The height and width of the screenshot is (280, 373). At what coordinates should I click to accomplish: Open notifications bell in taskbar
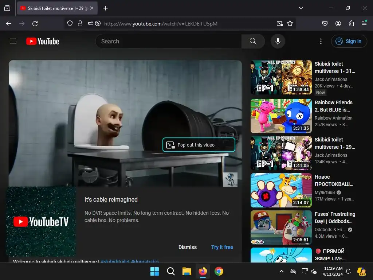348,271
